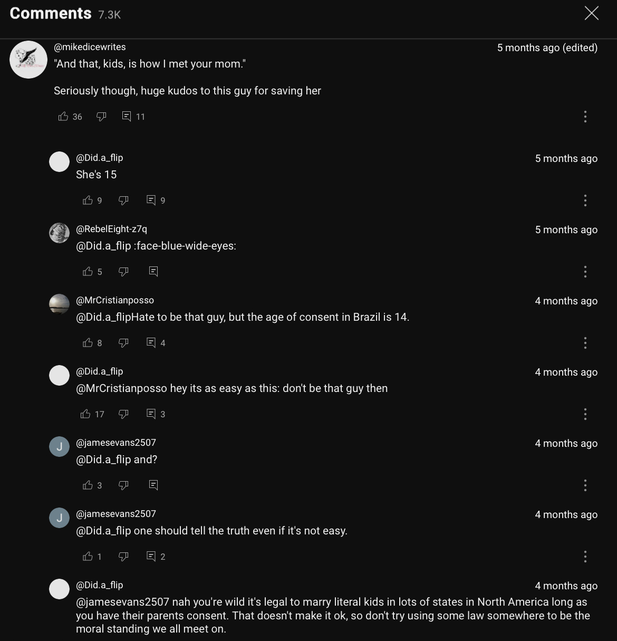Open the more options menu on the @RebelEight-z7q reply
The height and width of the screenshot is (641, 617).
(585, 272)
